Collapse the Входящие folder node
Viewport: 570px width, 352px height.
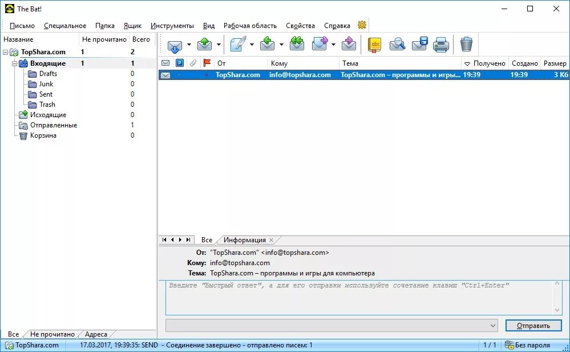click(14, 63)
